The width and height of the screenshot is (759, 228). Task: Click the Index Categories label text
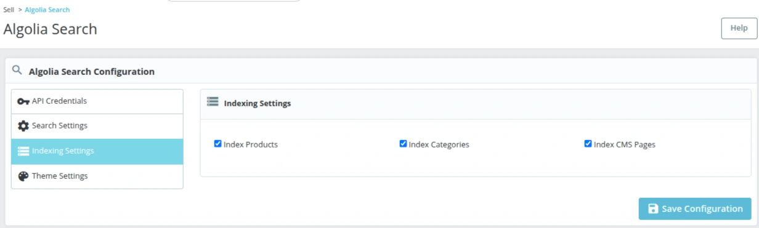pos(439,145)
